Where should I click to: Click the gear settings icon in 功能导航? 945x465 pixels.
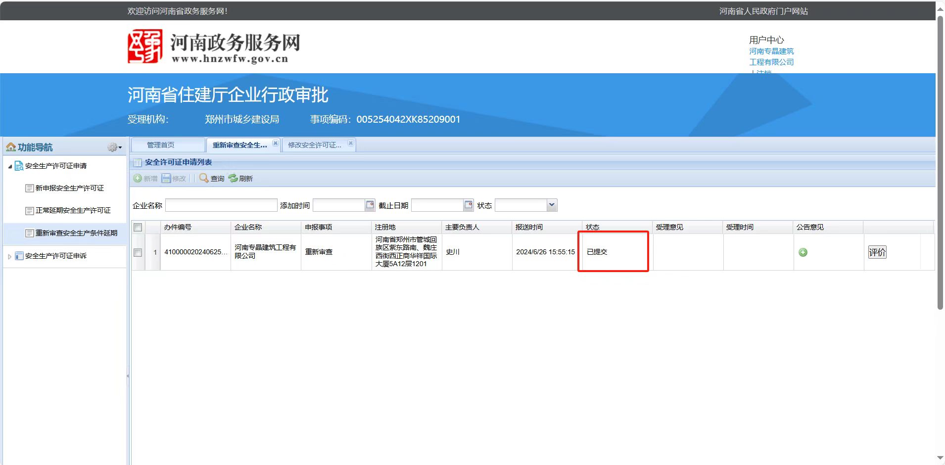113,147
